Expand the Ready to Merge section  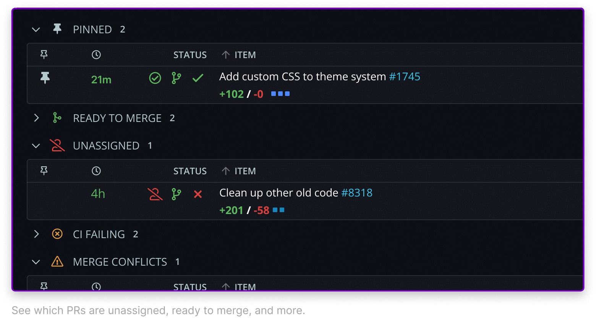[36, 118]
